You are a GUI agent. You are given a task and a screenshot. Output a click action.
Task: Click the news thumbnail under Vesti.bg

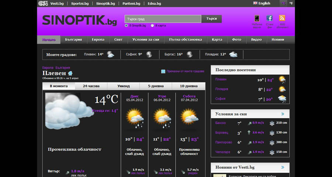pos(219,176)
